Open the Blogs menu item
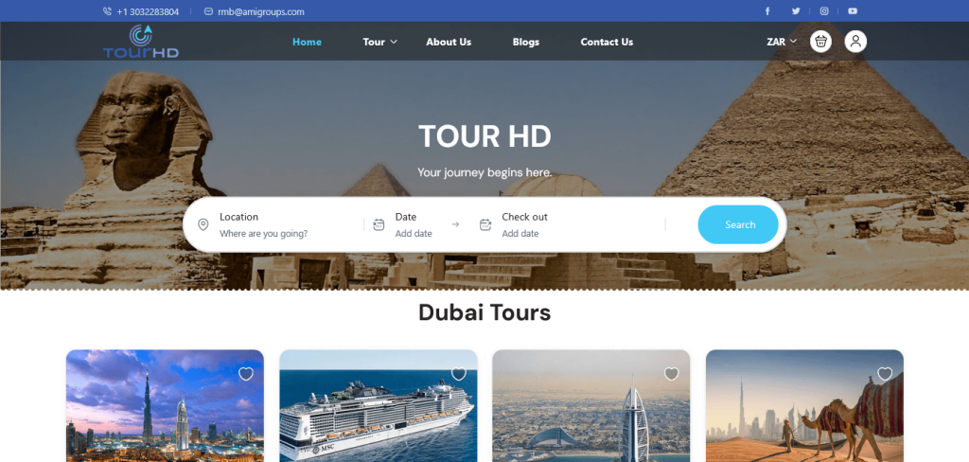 click(526, 42)
